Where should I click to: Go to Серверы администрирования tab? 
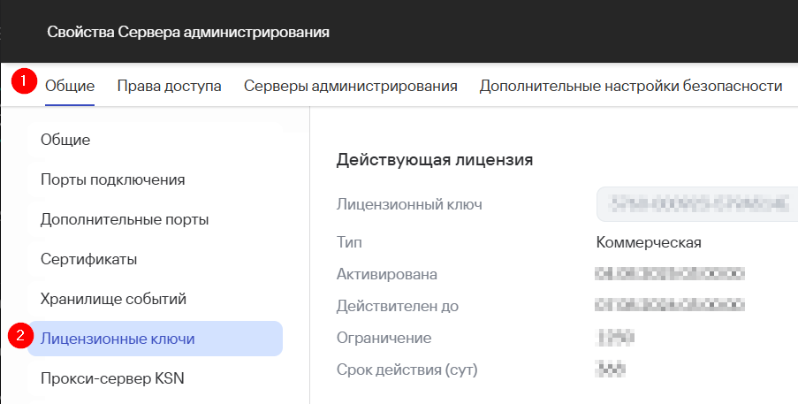click(351, 86)
